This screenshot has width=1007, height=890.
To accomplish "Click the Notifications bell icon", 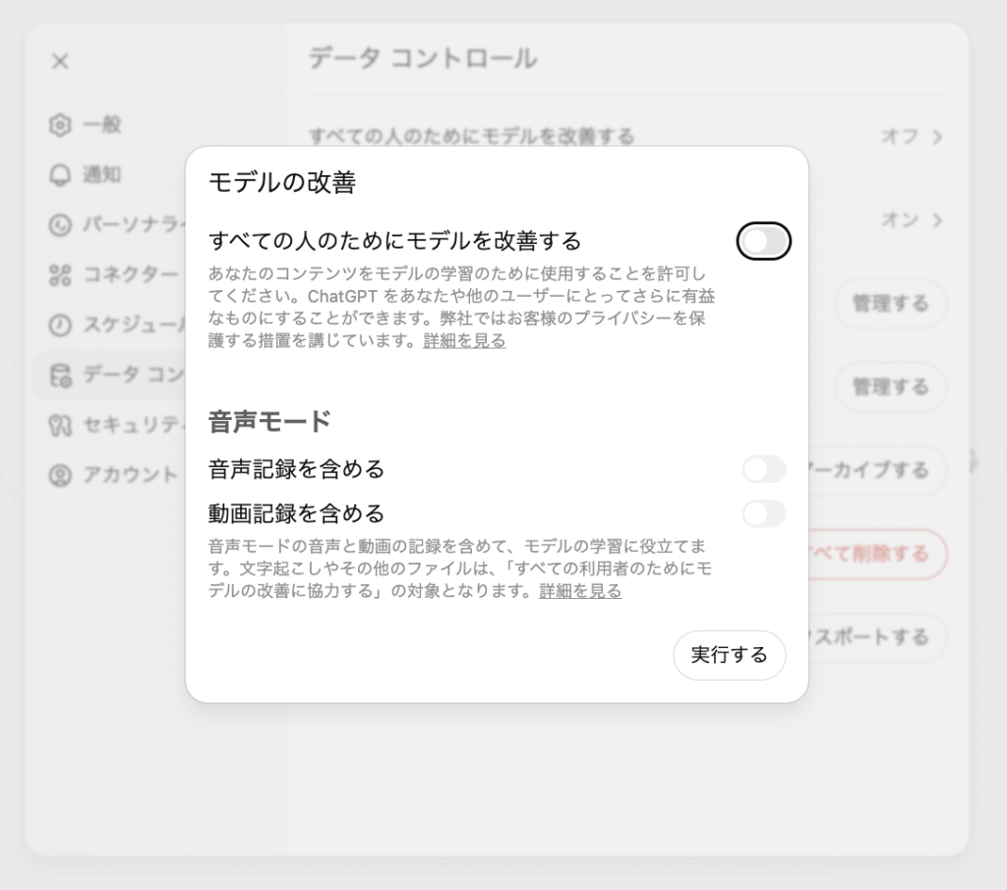I will coord(60,175).
